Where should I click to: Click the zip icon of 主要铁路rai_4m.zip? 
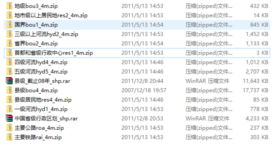[x=9, y=137]
